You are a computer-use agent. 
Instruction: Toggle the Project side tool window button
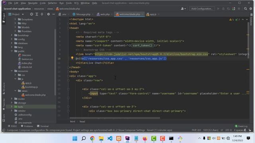4,18
